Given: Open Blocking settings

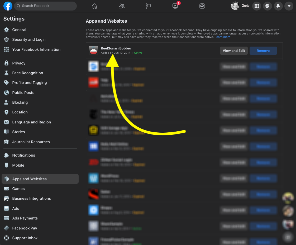Looking at the screenshot, I should click(40, 102).
